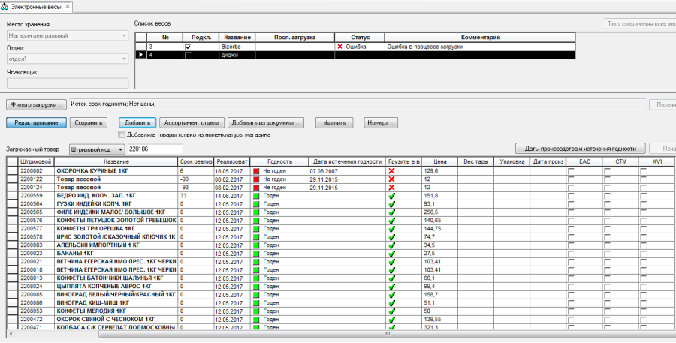
Task: Click green check for БАНАНЫ 1КГ
Action: click(x=392, y=254)
